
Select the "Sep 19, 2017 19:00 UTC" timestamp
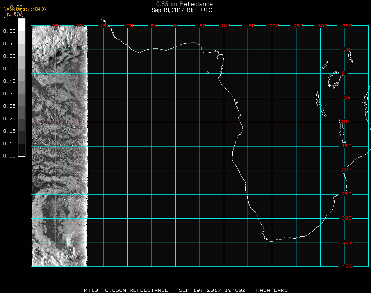click(182, 10)
